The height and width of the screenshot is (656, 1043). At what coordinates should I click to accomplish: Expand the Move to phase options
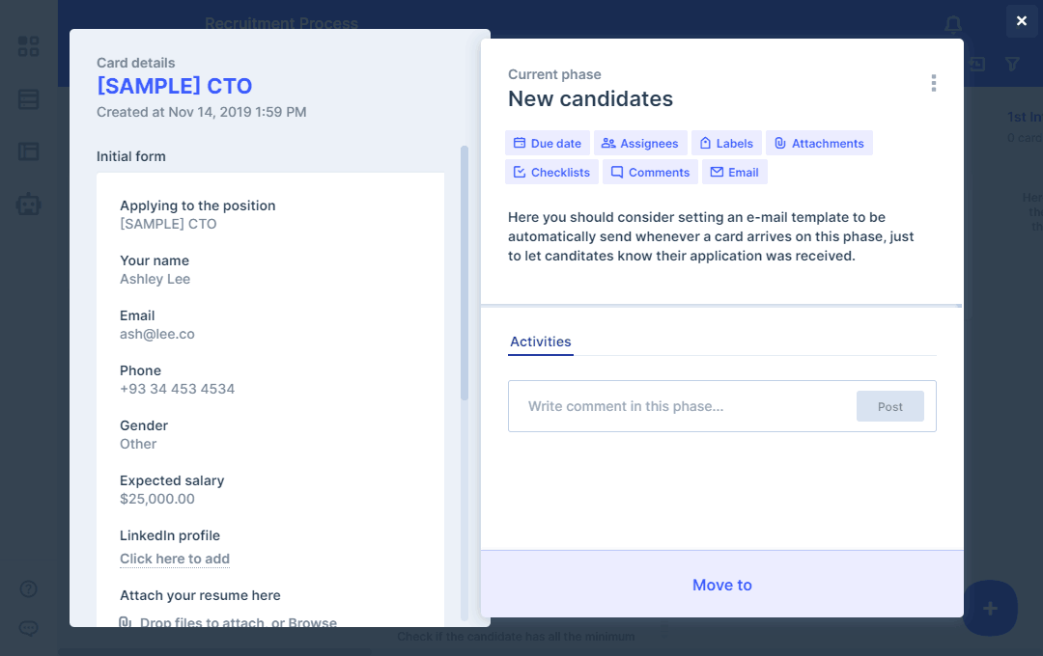pos(721,585)
